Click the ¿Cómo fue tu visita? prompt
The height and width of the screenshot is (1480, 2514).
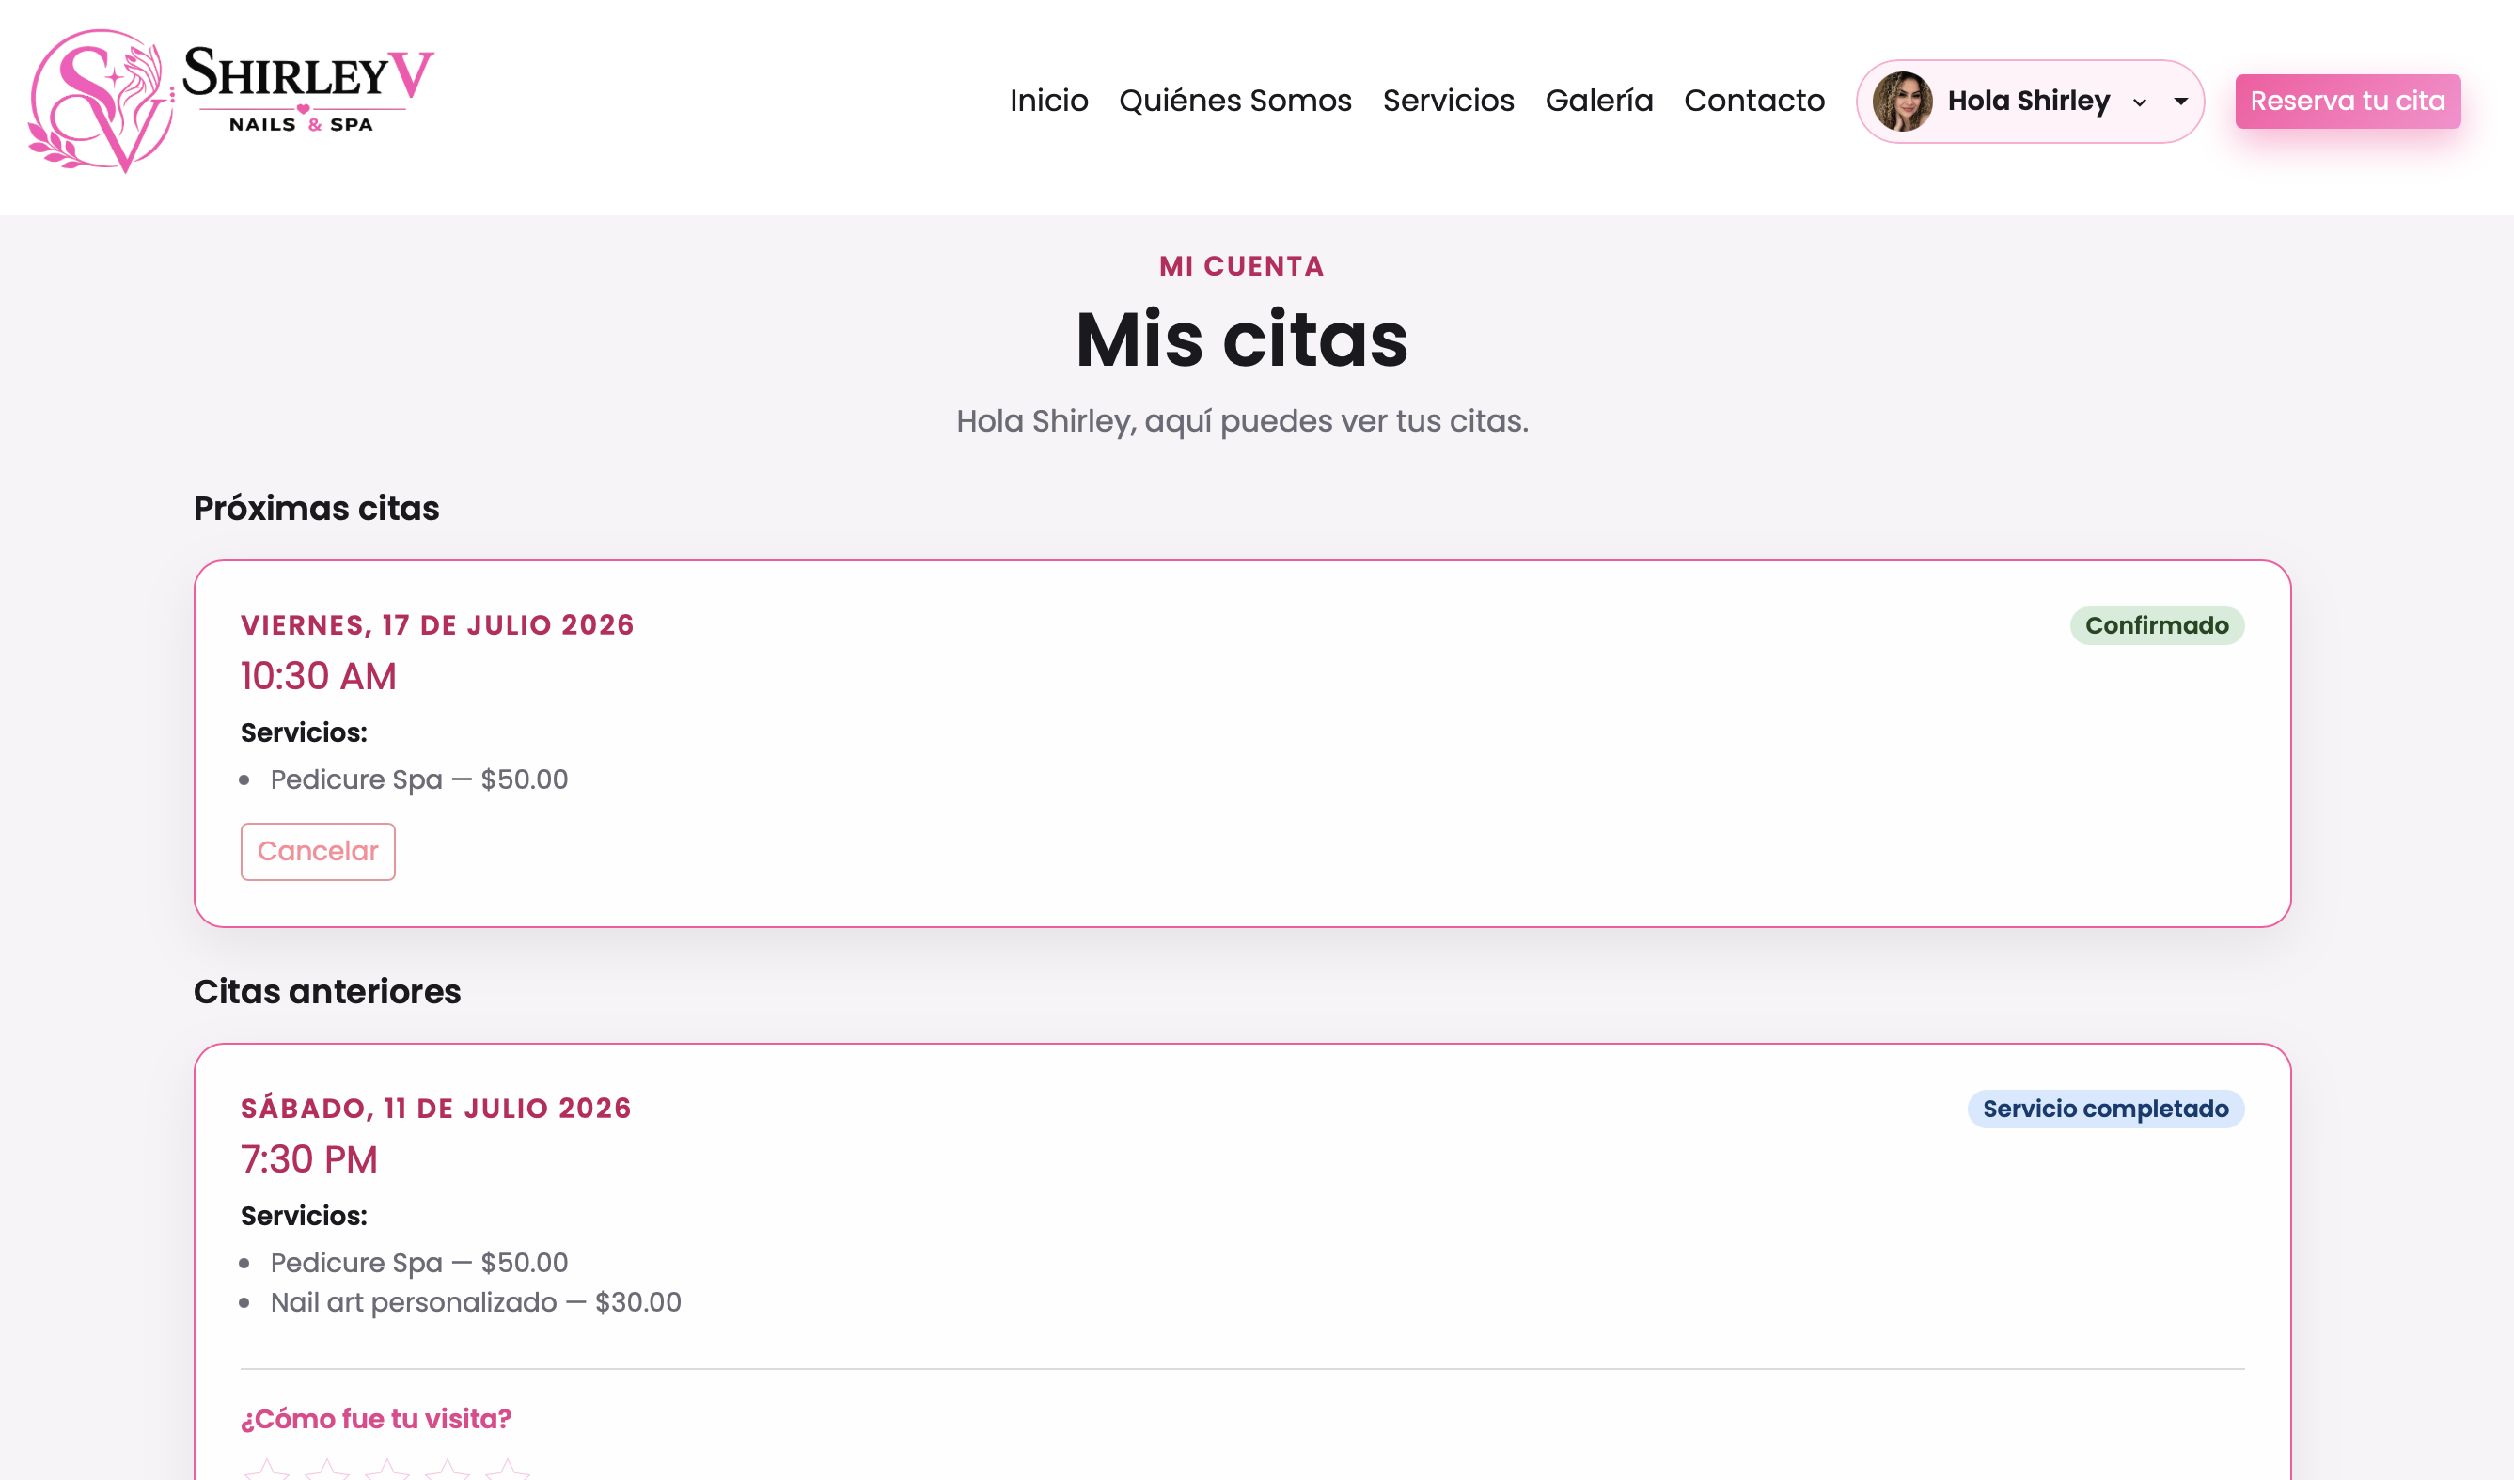point(376,1419)
